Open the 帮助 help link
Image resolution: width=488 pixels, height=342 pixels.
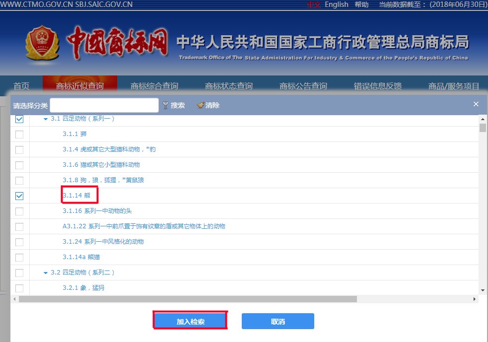[x=361, y=4]
